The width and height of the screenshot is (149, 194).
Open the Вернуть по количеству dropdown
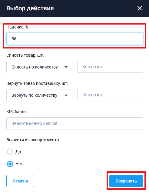coord(39,95)
